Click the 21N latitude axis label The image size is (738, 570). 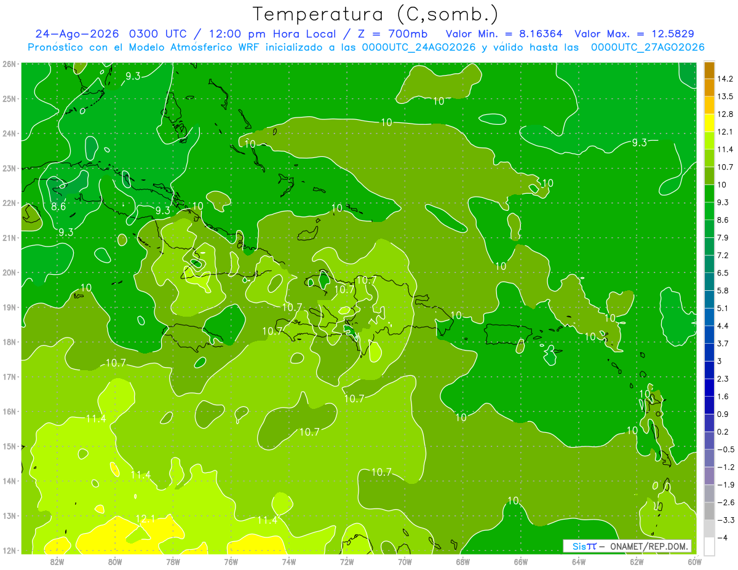click(x=9, y=238)
